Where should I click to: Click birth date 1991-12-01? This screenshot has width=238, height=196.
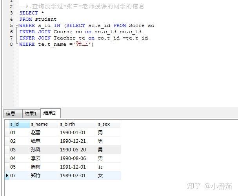[78, 167]
